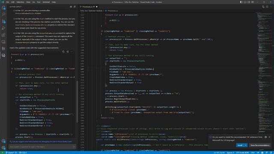Image resolution: width=274 pixels, height=154 pixels.
Task: Open the Install dropdown arrow in the notification
Action: 246,145
